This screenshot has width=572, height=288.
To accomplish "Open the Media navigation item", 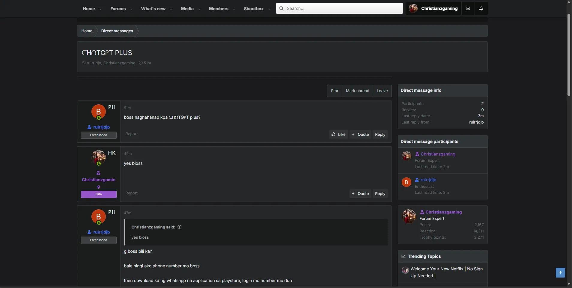I will [x=187, y=9].
